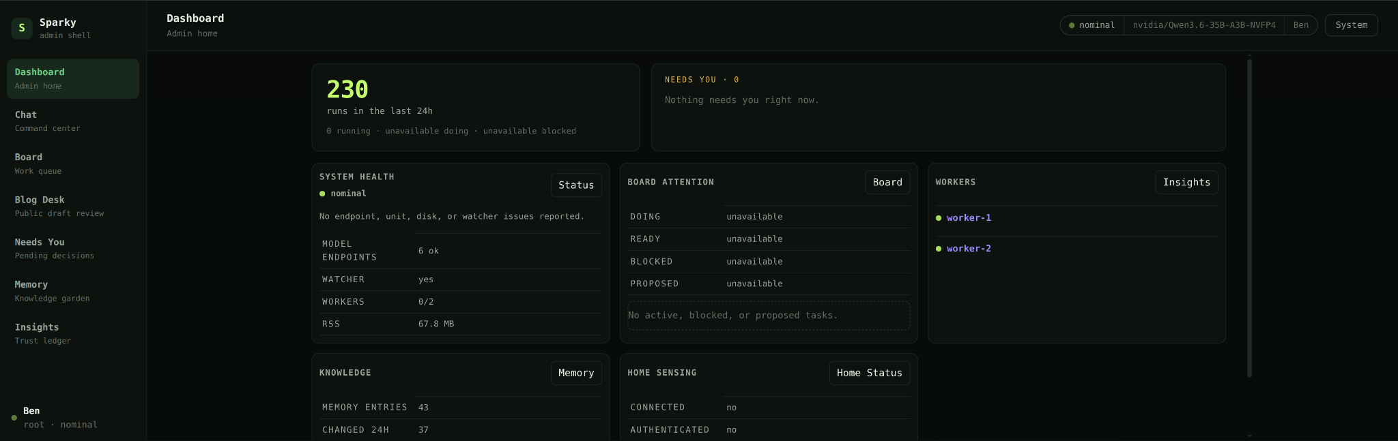Open the worker-2 link
The width and height of the screenshot is (1398, 441).
[x=969, y=249]
